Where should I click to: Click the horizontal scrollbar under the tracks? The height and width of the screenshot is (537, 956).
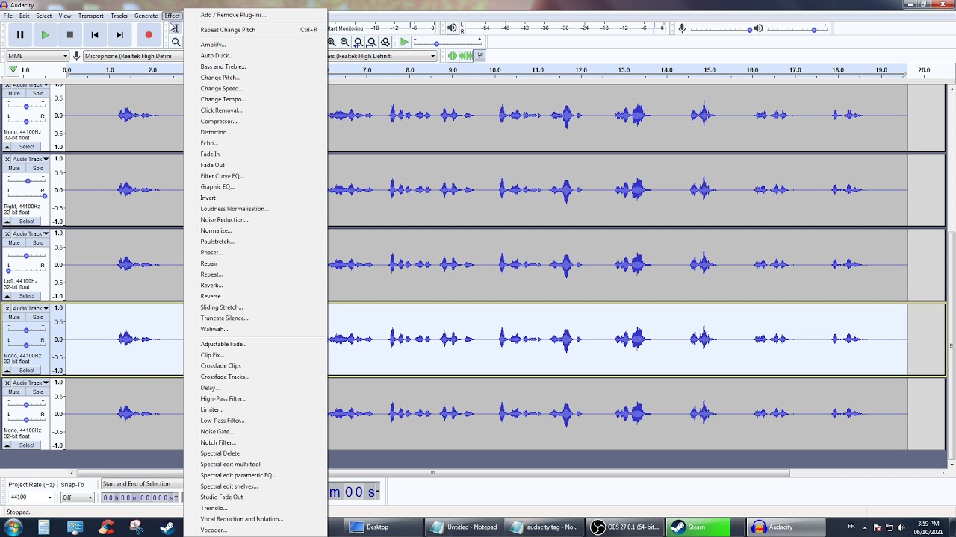(x=433, y=473)
